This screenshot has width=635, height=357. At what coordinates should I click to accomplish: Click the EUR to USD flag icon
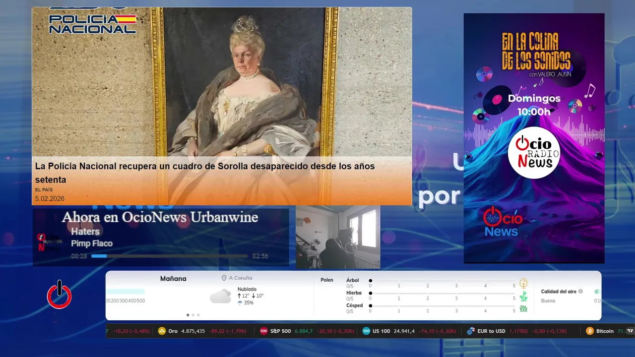[471, 331]
